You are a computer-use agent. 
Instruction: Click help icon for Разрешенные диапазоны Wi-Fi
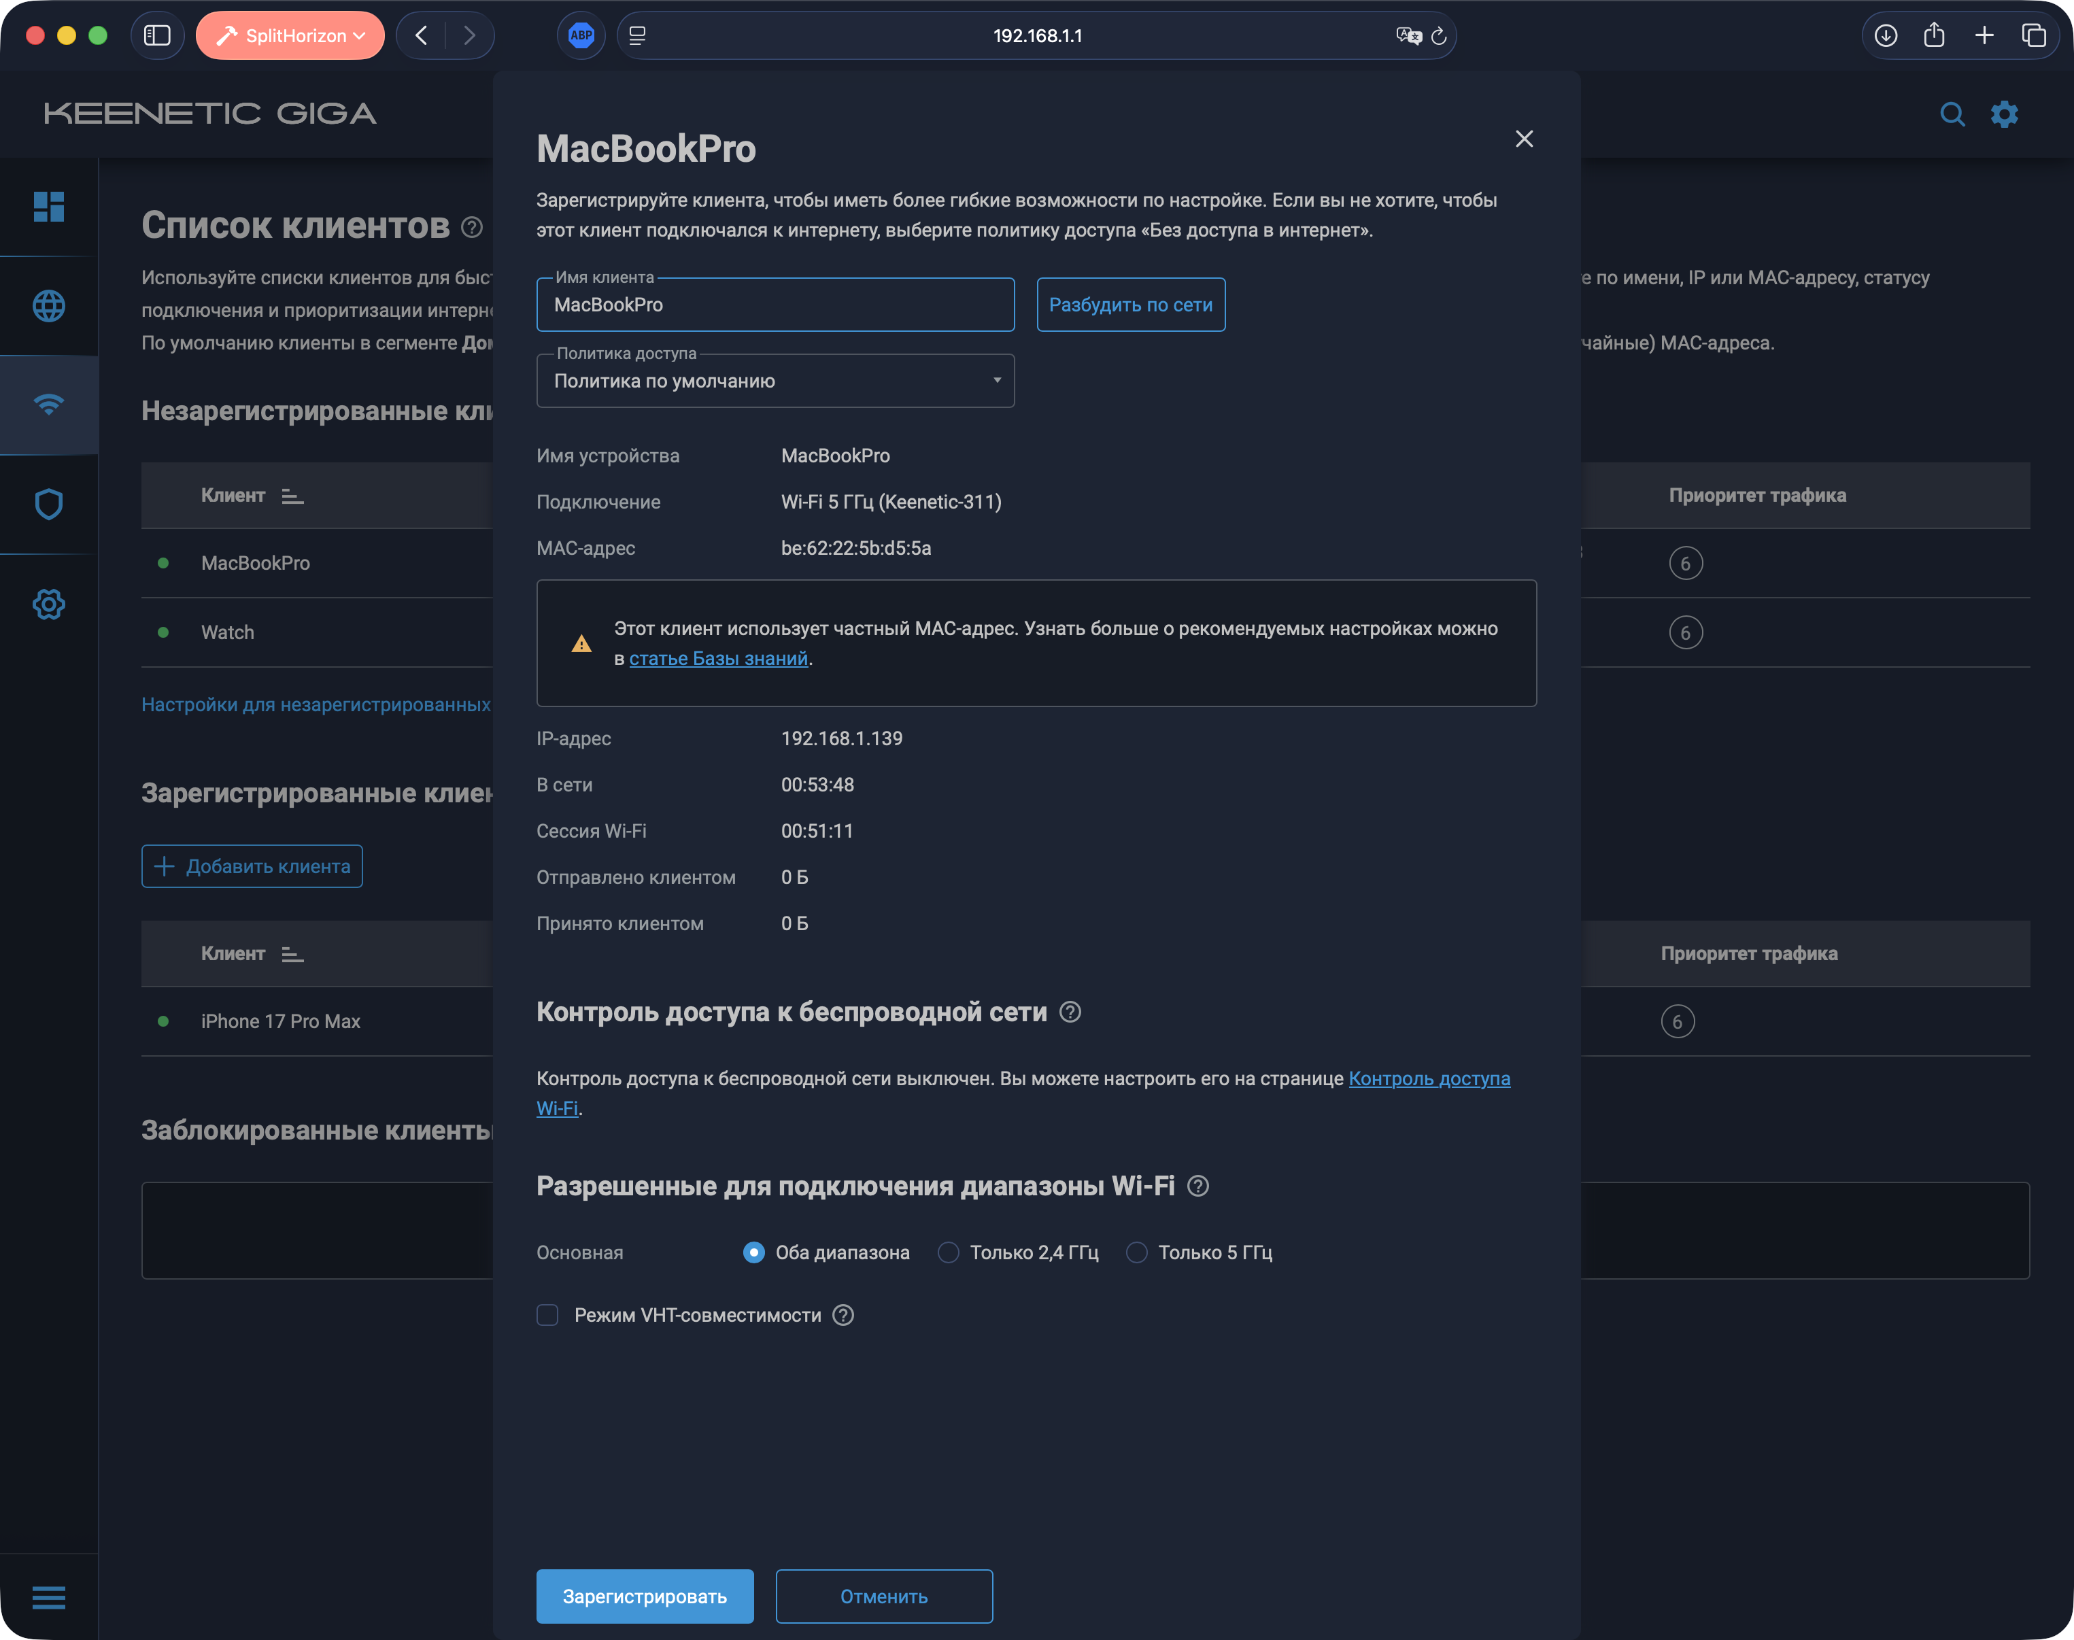tap(1198, 1186)
